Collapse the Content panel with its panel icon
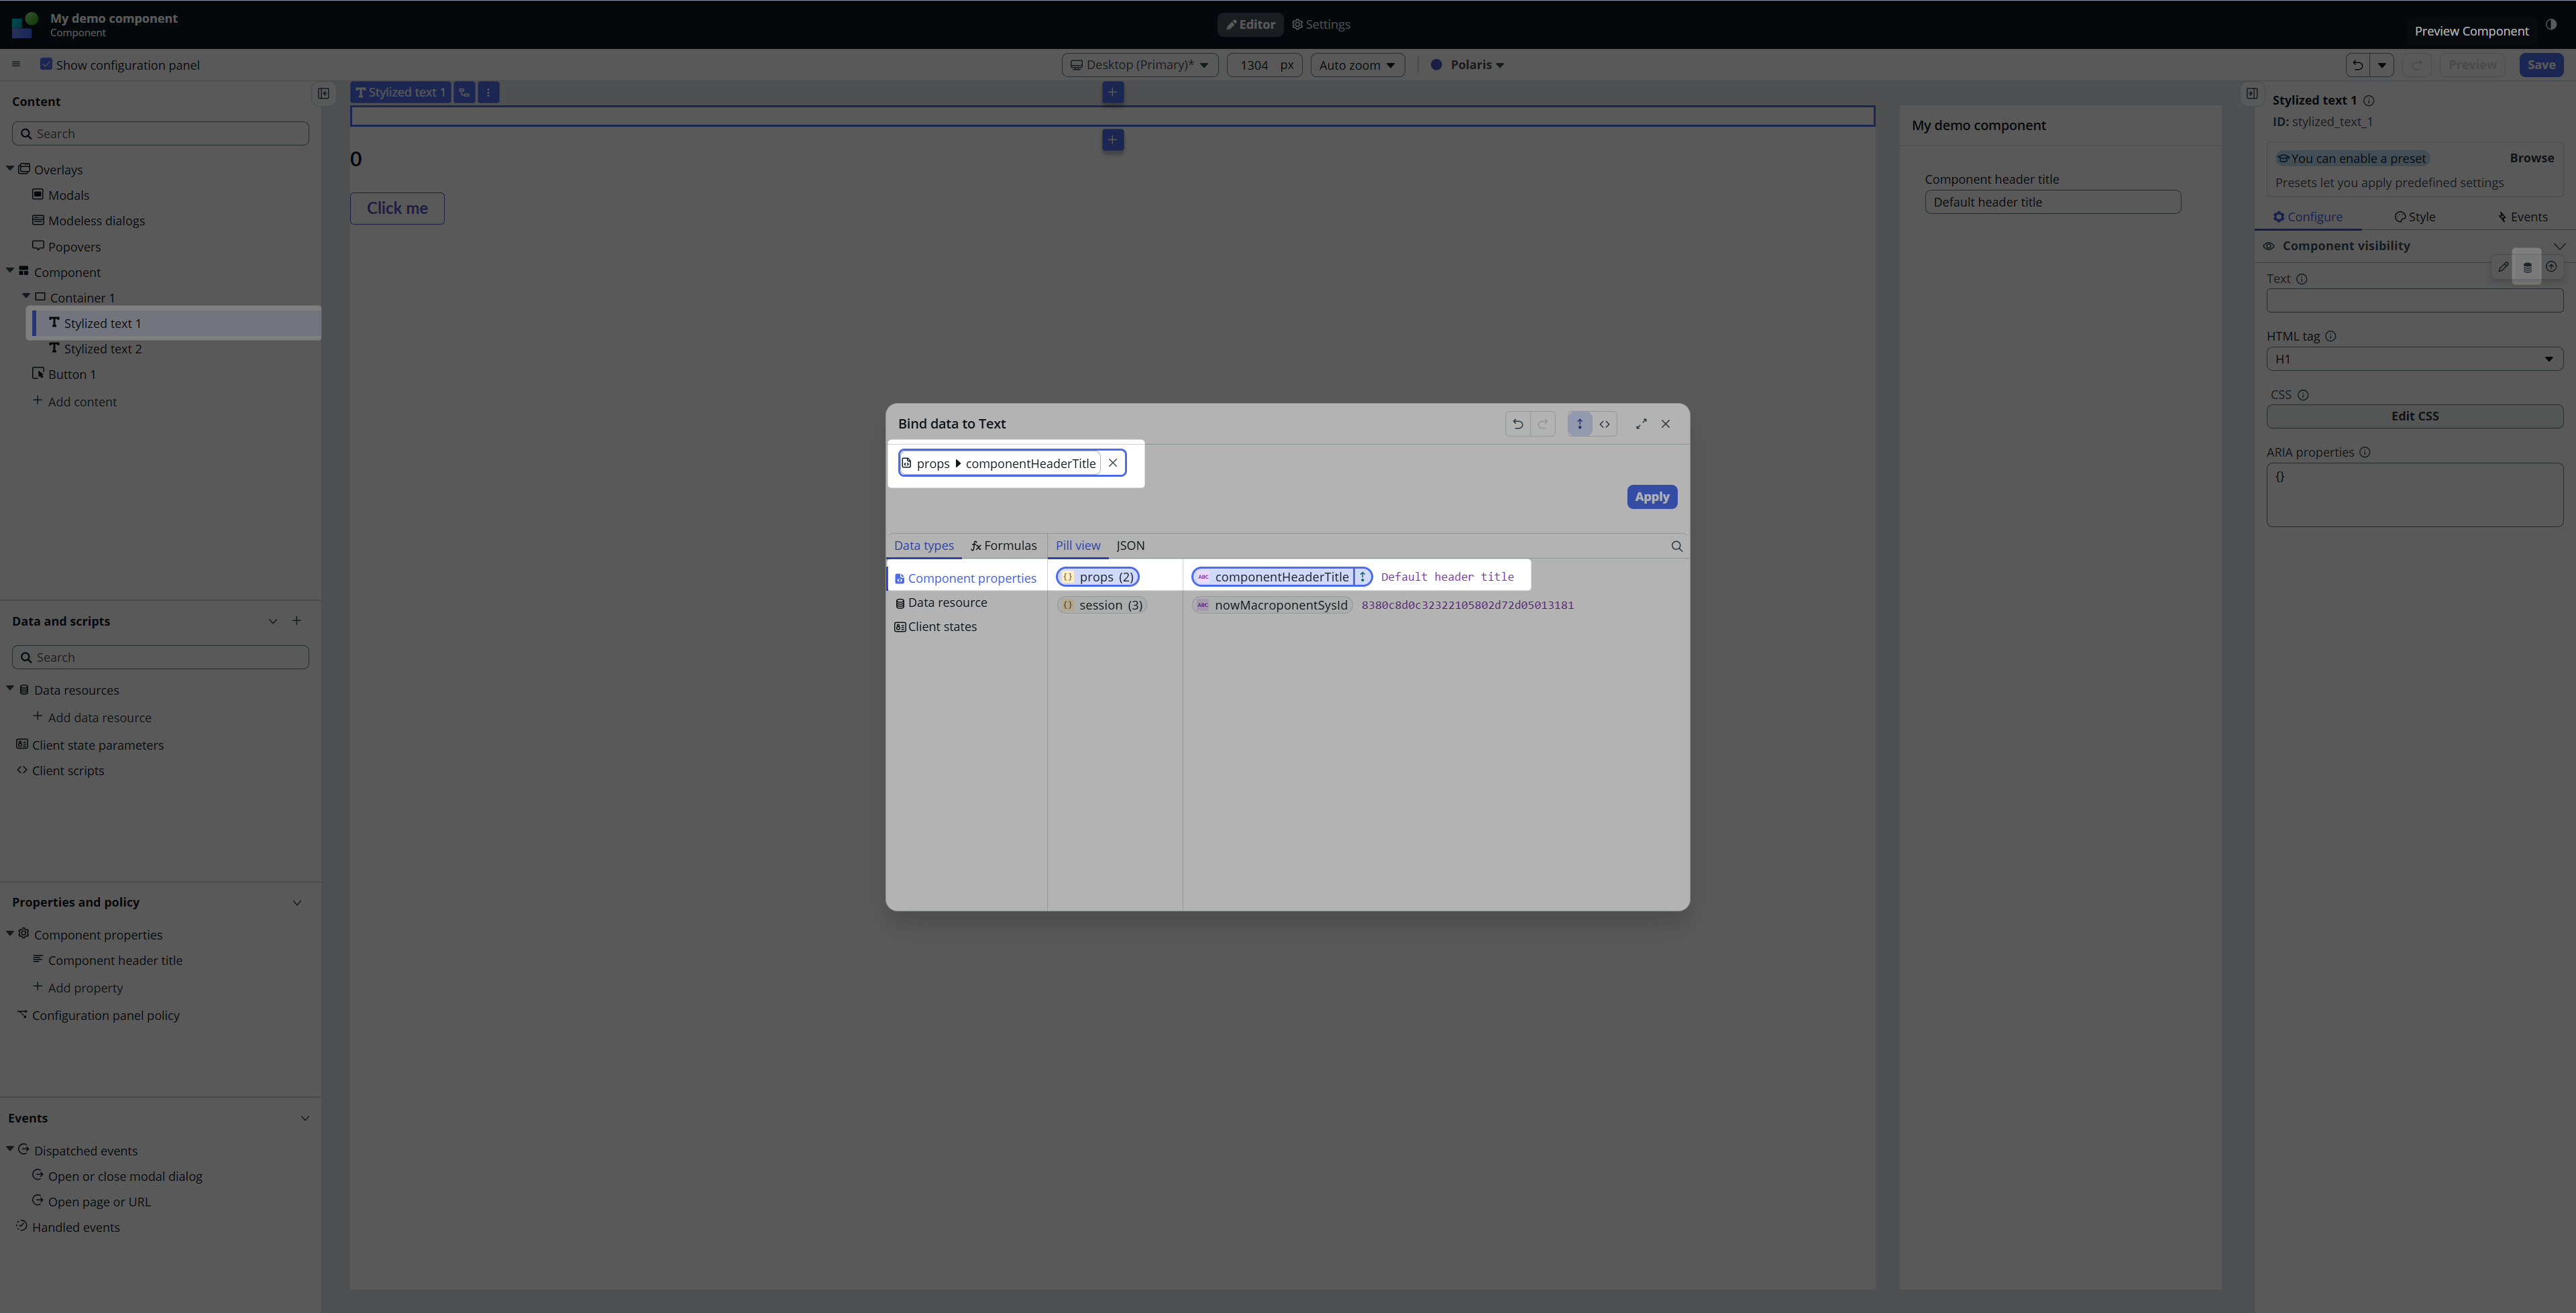The image size is (2576, 1313). [324, 93]
